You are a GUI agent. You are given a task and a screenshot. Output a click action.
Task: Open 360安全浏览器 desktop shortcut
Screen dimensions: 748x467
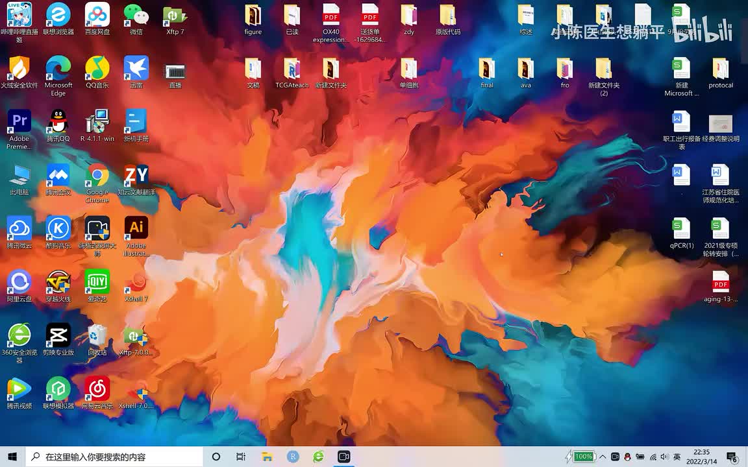pos(19,343)
